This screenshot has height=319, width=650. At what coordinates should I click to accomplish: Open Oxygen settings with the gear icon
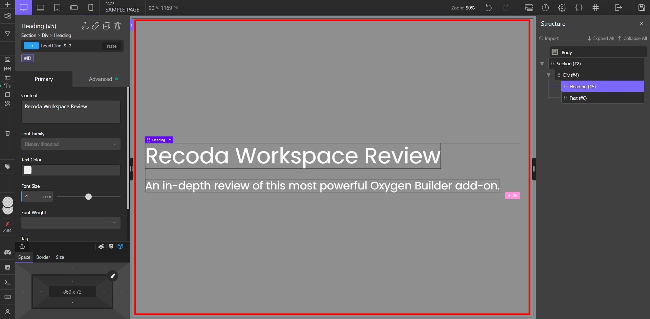click(562, 7)
